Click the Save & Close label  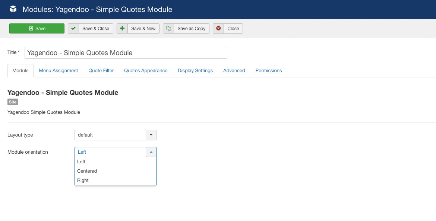coord(96,28)
